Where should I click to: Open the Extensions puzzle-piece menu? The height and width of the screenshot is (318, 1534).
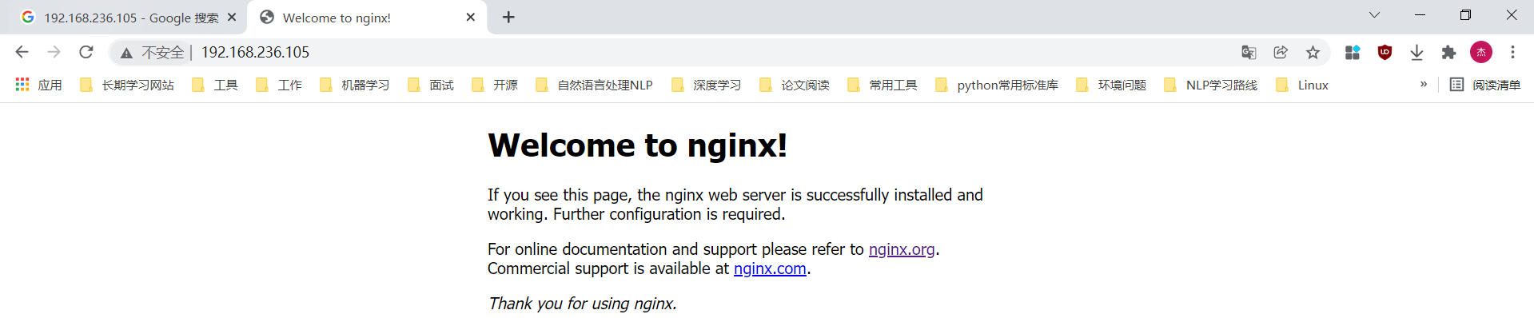point(1448,52)
